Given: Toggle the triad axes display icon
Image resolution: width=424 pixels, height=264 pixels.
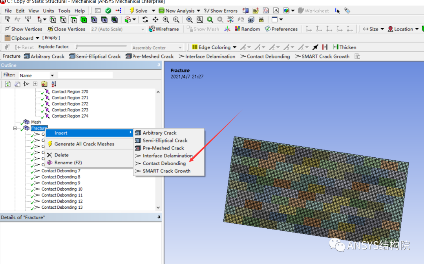Looking at the screenshot, I should [x=227, y=29].
